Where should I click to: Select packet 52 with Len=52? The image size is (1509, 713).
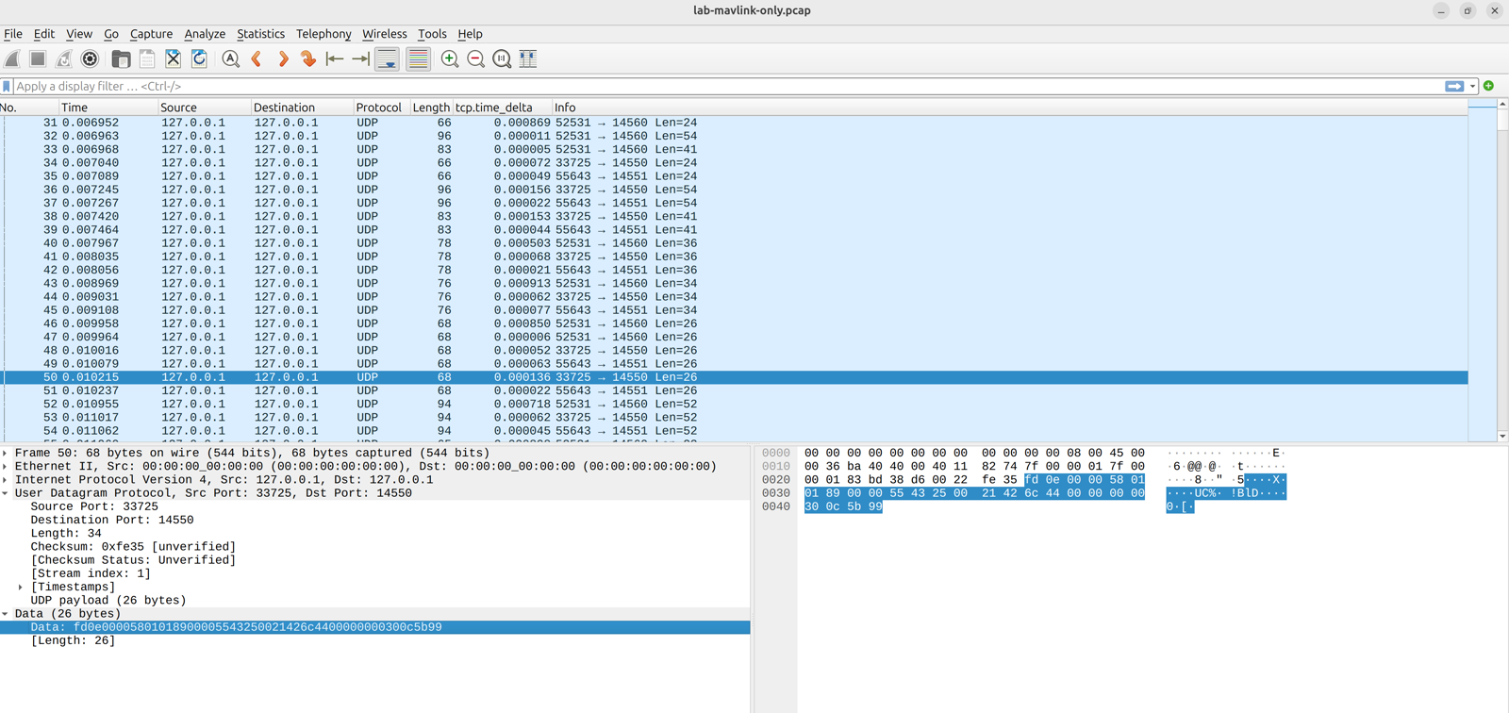pos(734,404)
